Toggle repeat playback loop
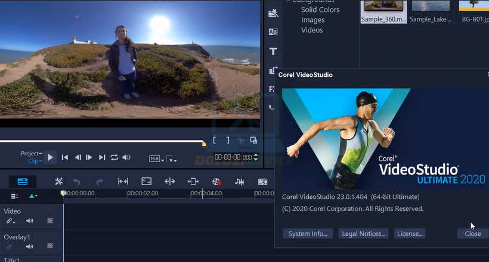 113,157
